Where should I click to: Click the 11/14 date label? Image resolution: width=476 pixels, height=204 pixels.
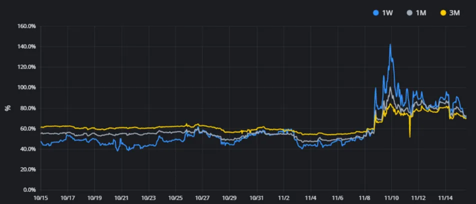tap(445, 197)
